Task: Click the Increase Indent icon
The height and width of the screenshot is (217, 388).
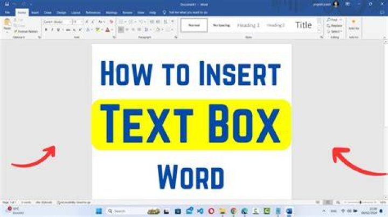Action: pyautogui.click(x=158, y=22)
